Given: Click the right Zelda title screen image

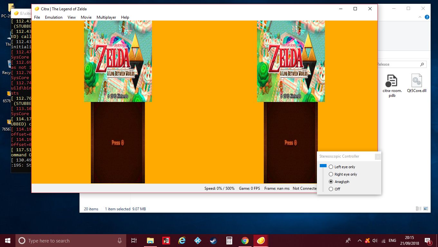Looking at the screenshot, I should 291,61.
